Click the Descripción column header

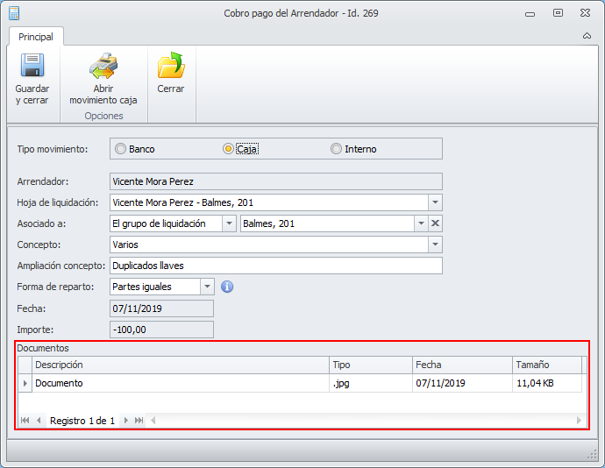click(181, 365)
